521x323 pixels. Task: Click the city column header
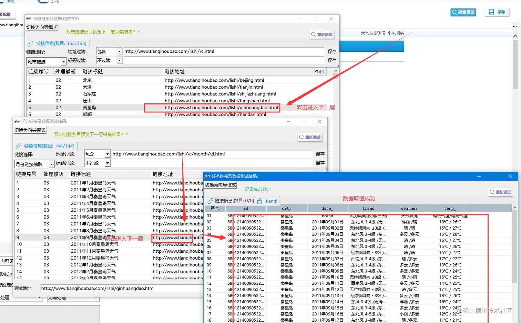coord(287,209)
